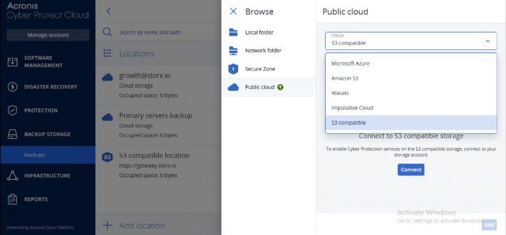The width and height of the screenshot is (506, 235).
Task: Choose Amazon S3 from the list
Action: coord(411,78)
